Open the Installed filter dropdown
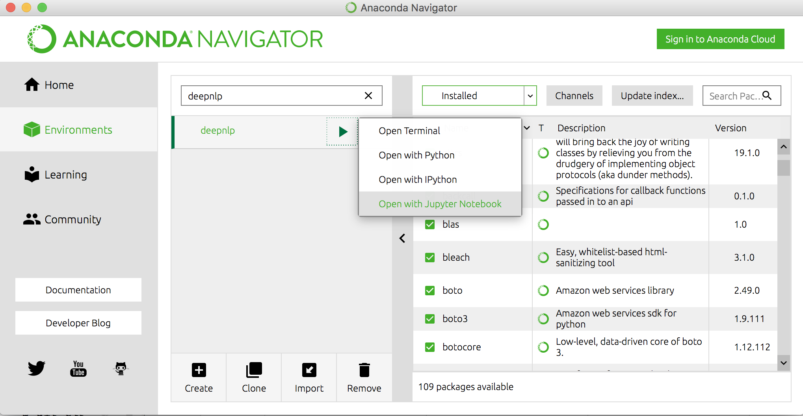 click(x=479, y=96)
